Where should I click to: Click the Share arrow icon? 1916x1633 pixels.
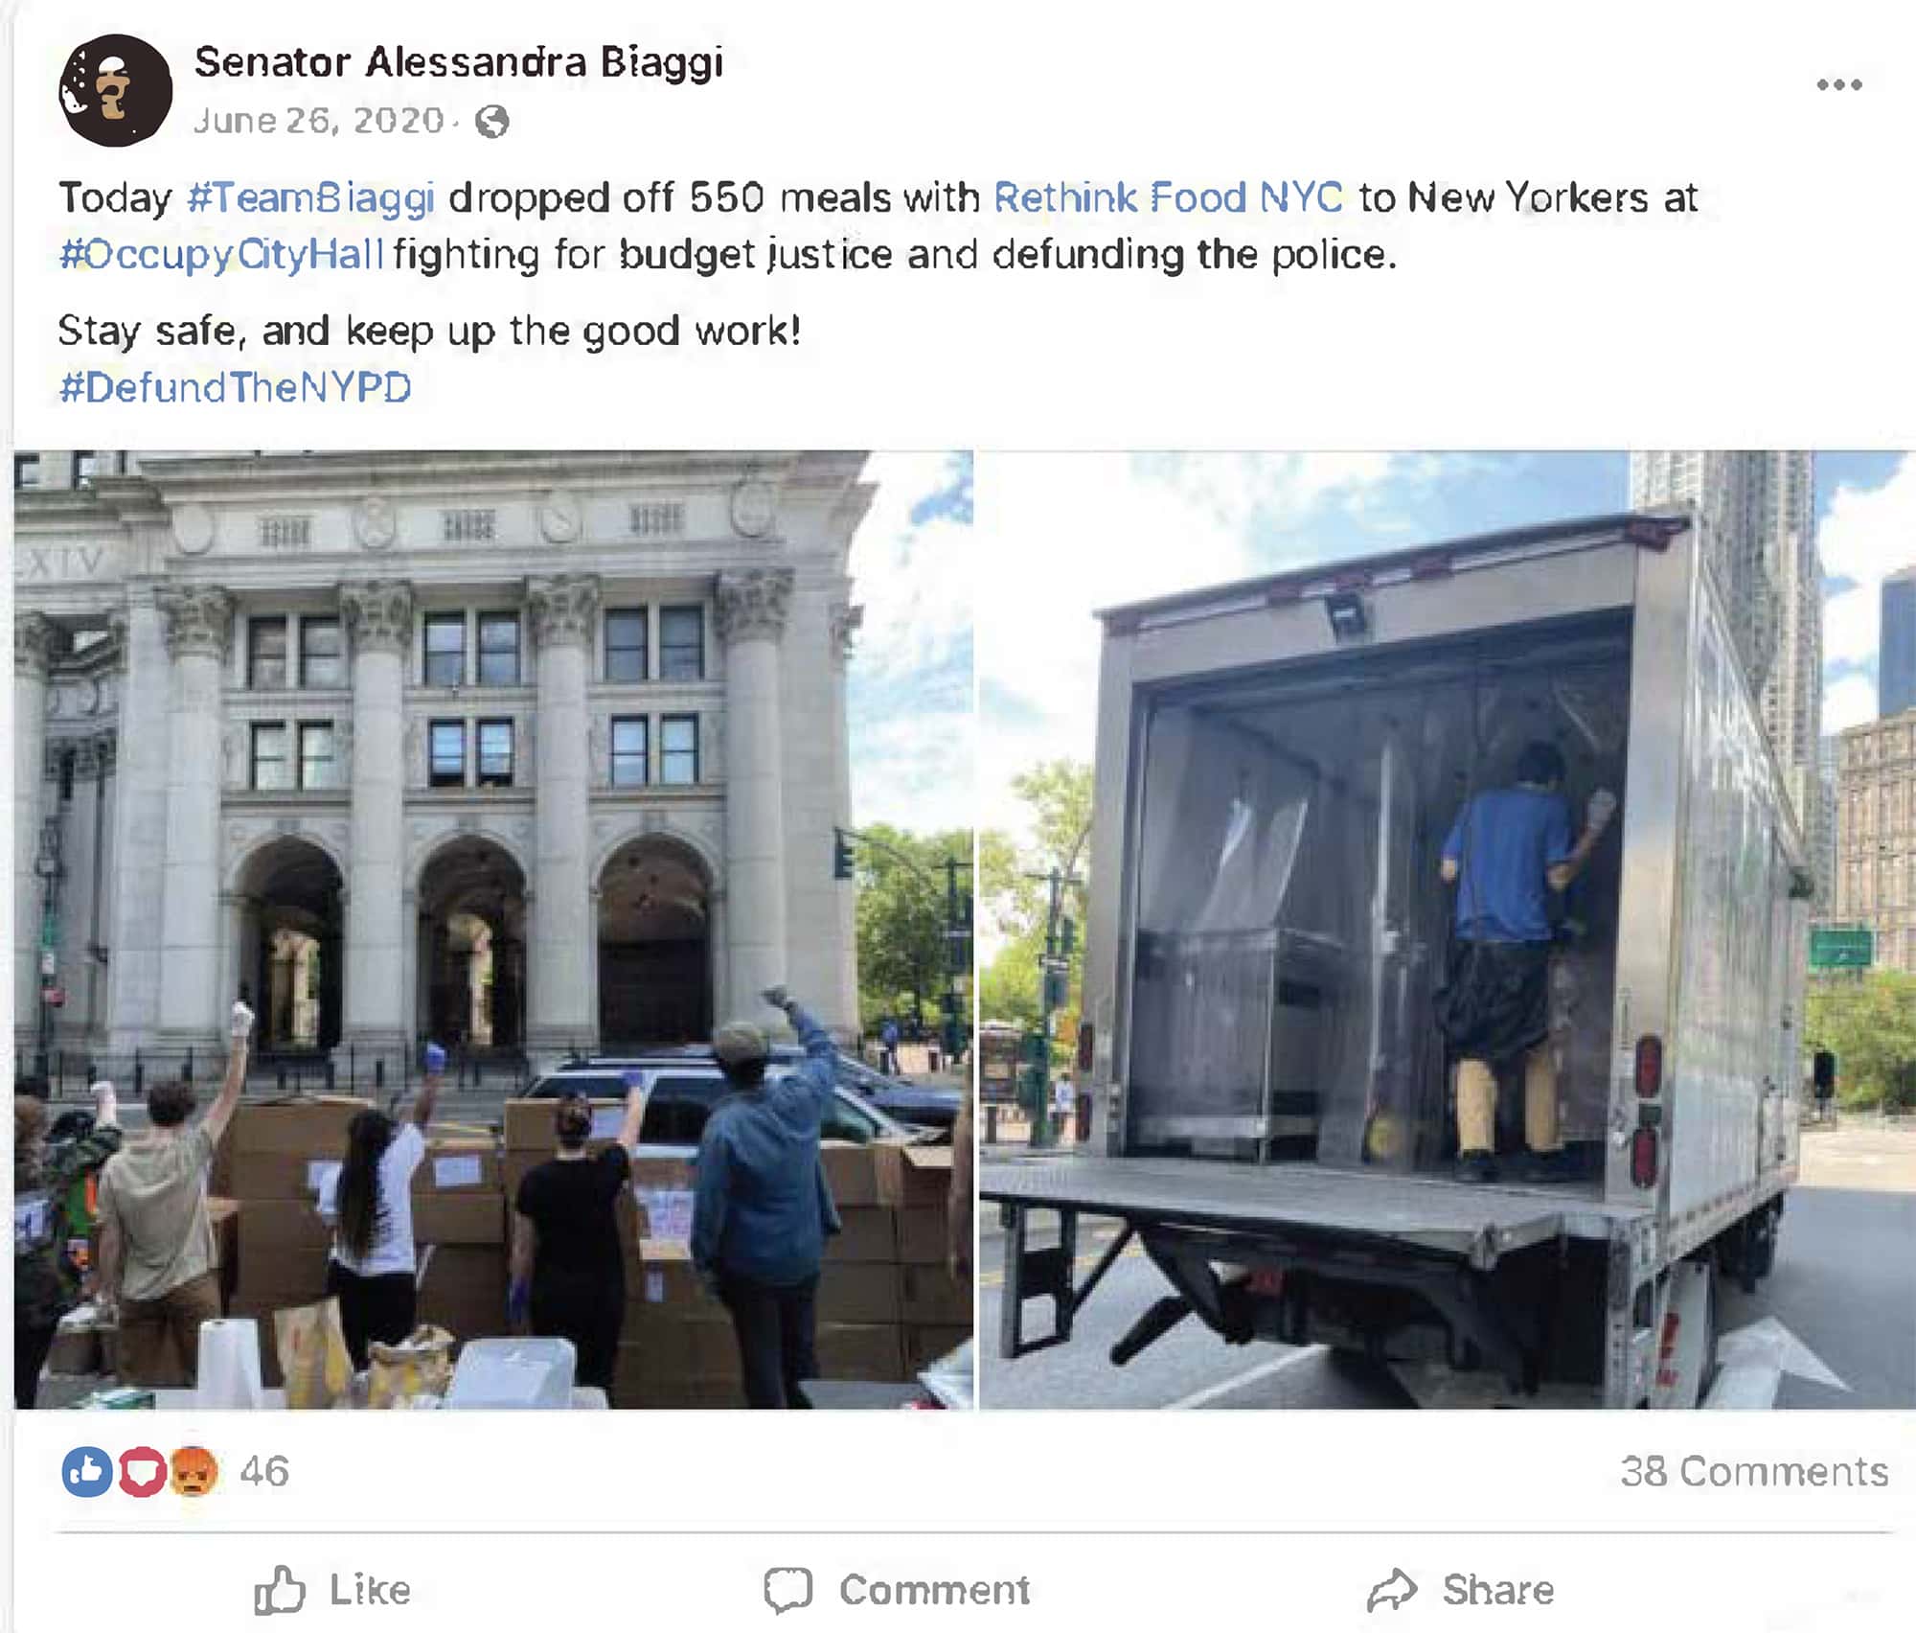1391,1589
